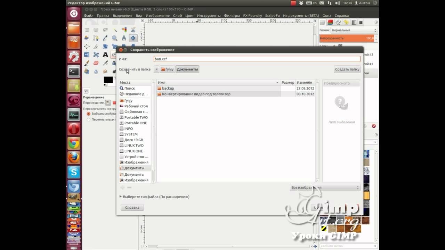Select the Eraser tool
This screenshot has width=445, height=250.
[96, 63]
